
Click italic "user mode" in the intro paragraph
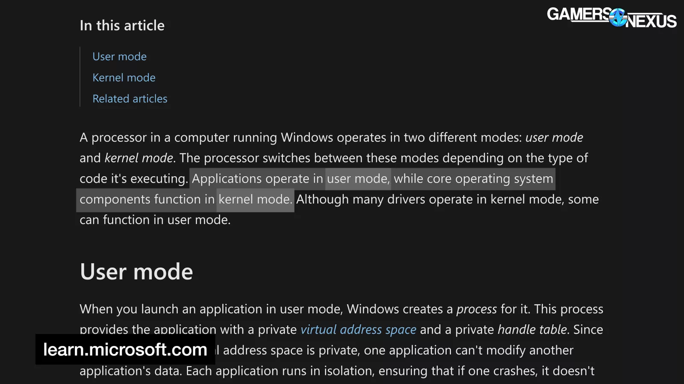click(554, 137)
